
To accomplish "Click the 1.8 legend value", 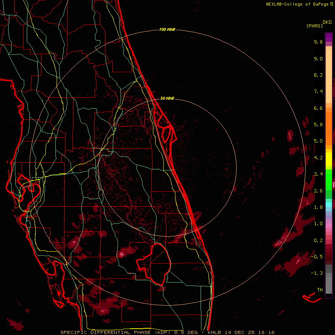I will coord(318,207).
